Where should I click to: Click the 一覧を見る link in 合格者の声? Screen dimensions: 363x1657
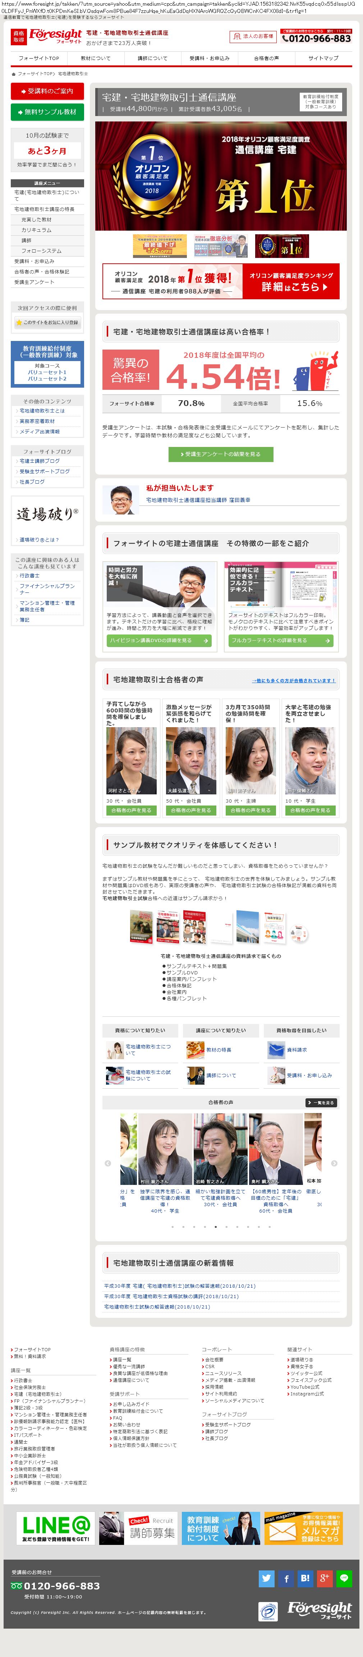[321, 1103]
